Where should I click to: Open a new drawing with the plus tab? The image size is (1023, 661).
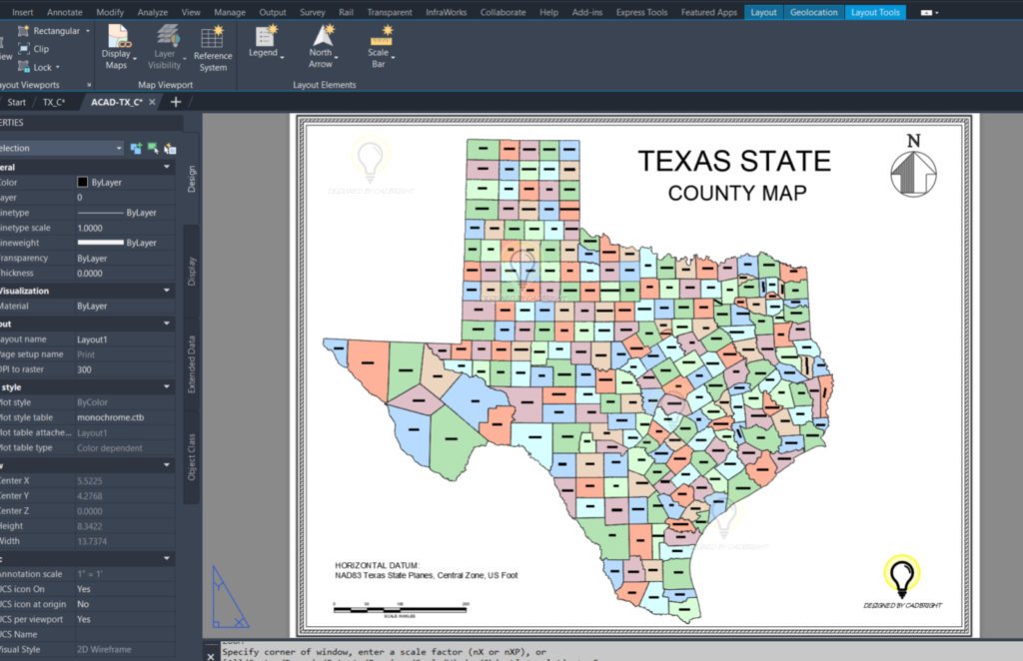175,101
